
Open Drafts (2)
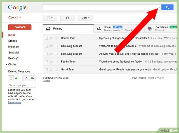14,59
